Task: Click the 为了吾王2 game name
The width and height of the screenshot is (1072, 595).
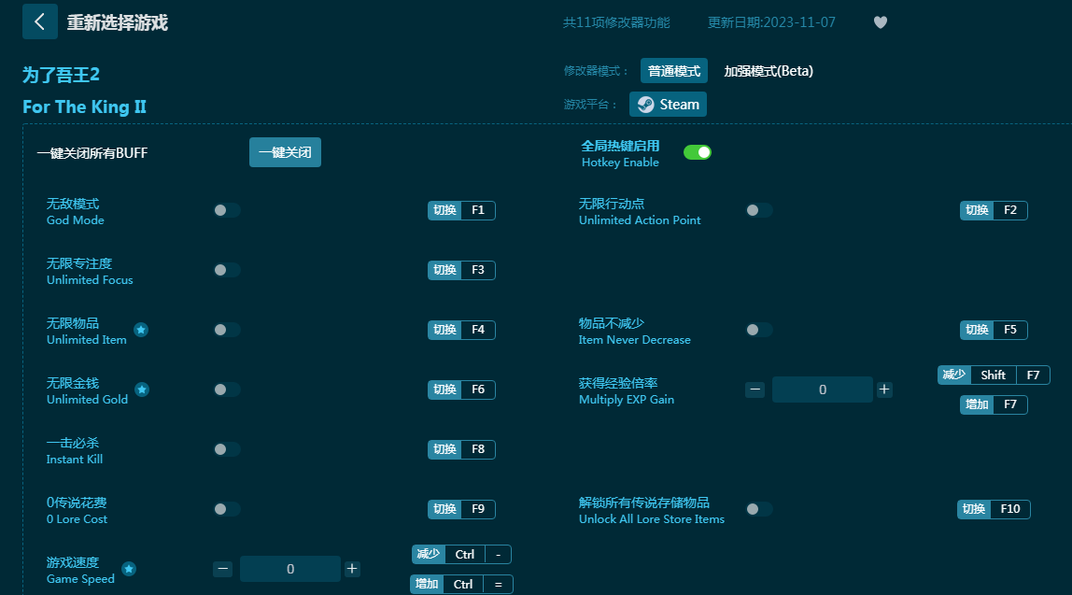Action: [x=61, y=75]
